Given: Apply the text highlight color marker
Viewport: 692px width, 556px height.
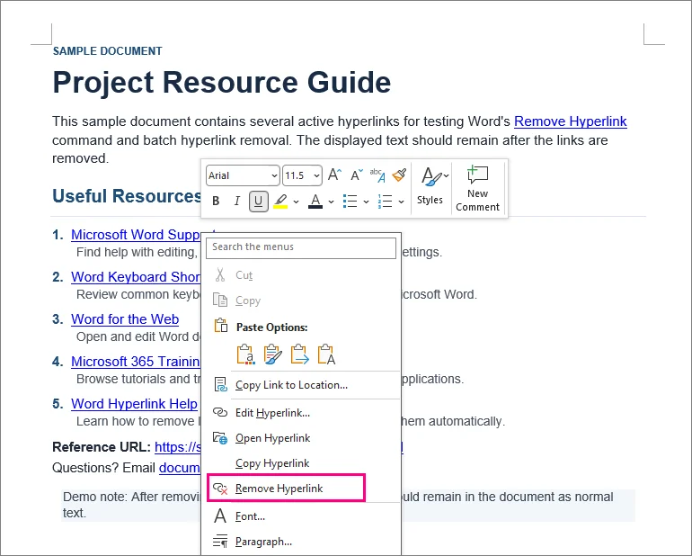Looking at the screenshot, I should (280, 202).
